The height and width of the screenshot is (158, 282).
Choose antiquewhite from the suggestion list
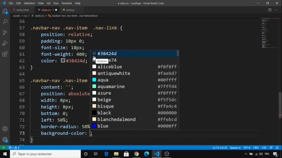[134, 73]
